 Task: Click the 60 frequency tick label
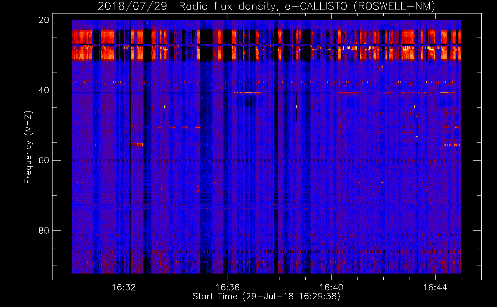pos(44,160)
